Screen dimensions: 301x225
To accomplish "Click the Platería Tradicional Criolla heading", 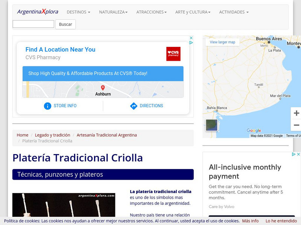I will pos(78,158).
